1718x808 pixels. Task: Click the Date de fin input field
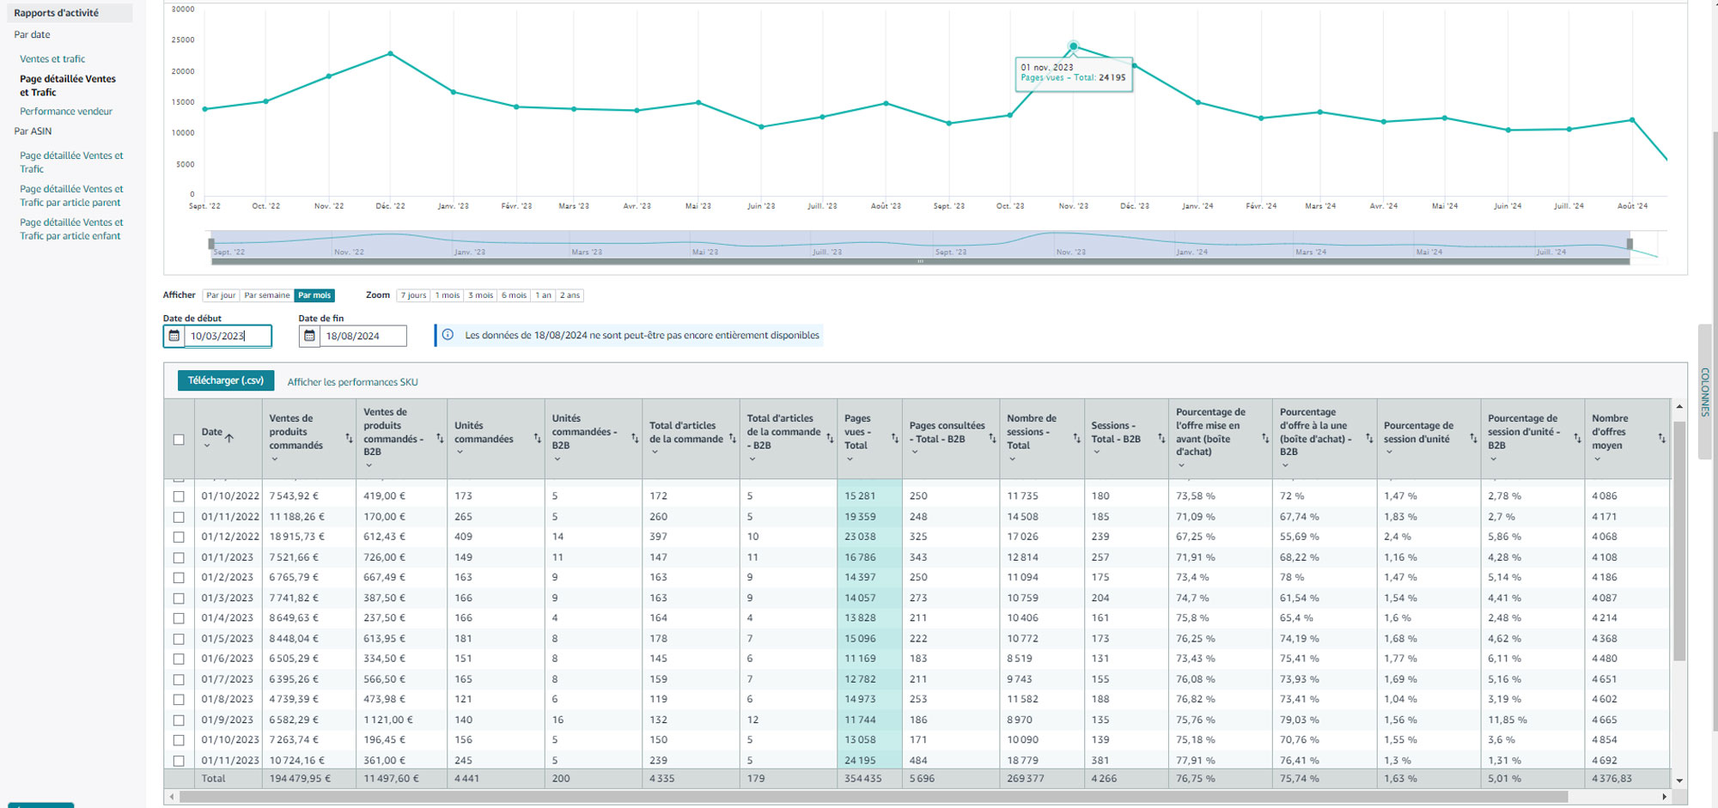(x=362, y=336)
